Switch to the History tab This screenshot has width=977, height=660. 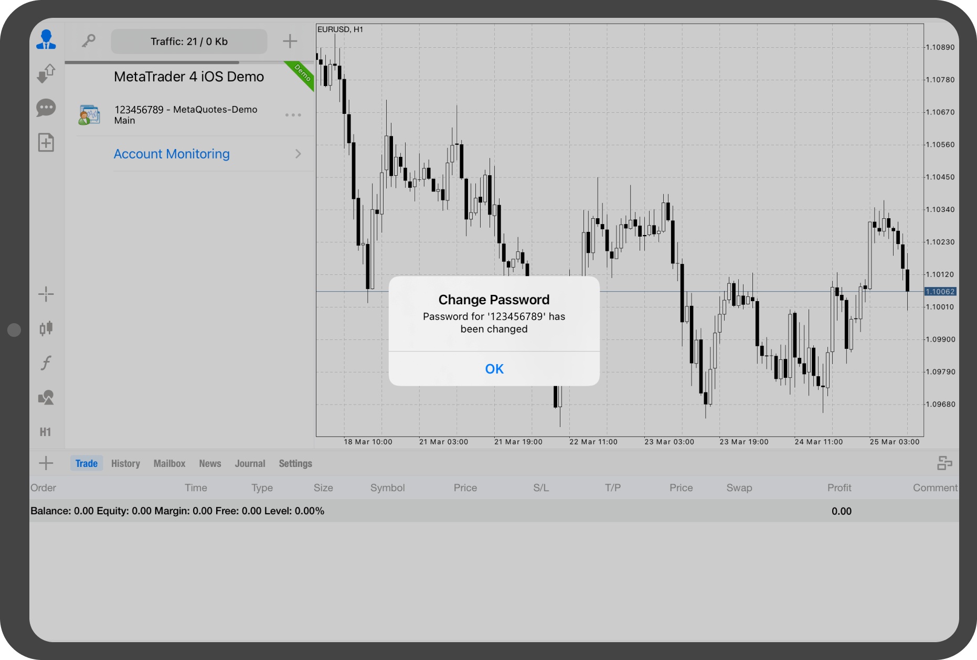point(125,463)
